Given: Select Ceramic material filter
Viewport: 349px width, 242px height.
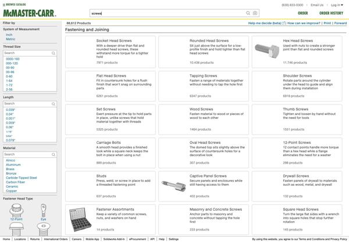Looking at the screenshot, I should [12, 186].
